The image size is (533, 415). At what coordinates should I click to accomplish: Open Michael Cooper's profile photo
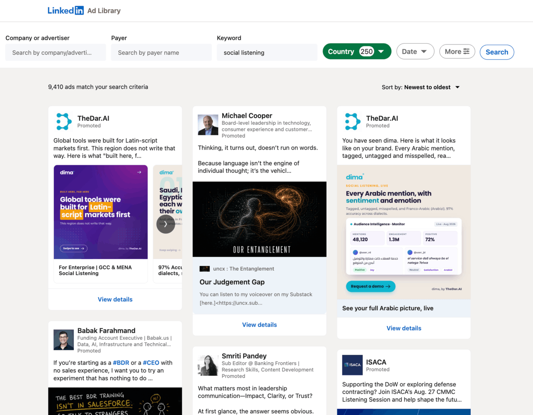click(x=208, y=125)
